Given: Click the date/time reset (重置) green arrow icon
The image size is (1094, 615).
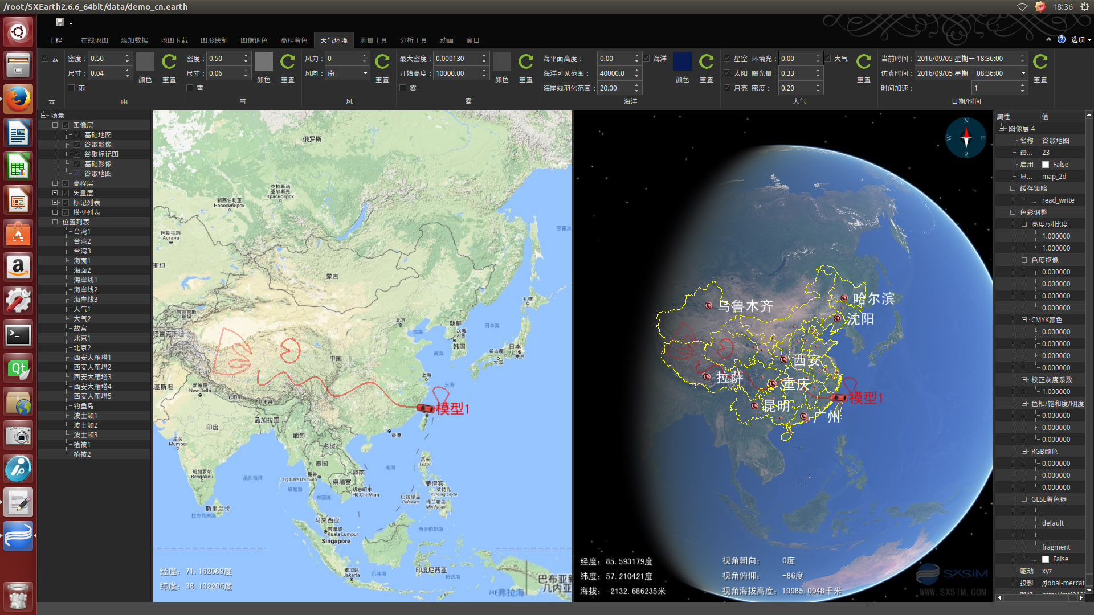Looking at the screenshot, I should tap(1040, 61).
